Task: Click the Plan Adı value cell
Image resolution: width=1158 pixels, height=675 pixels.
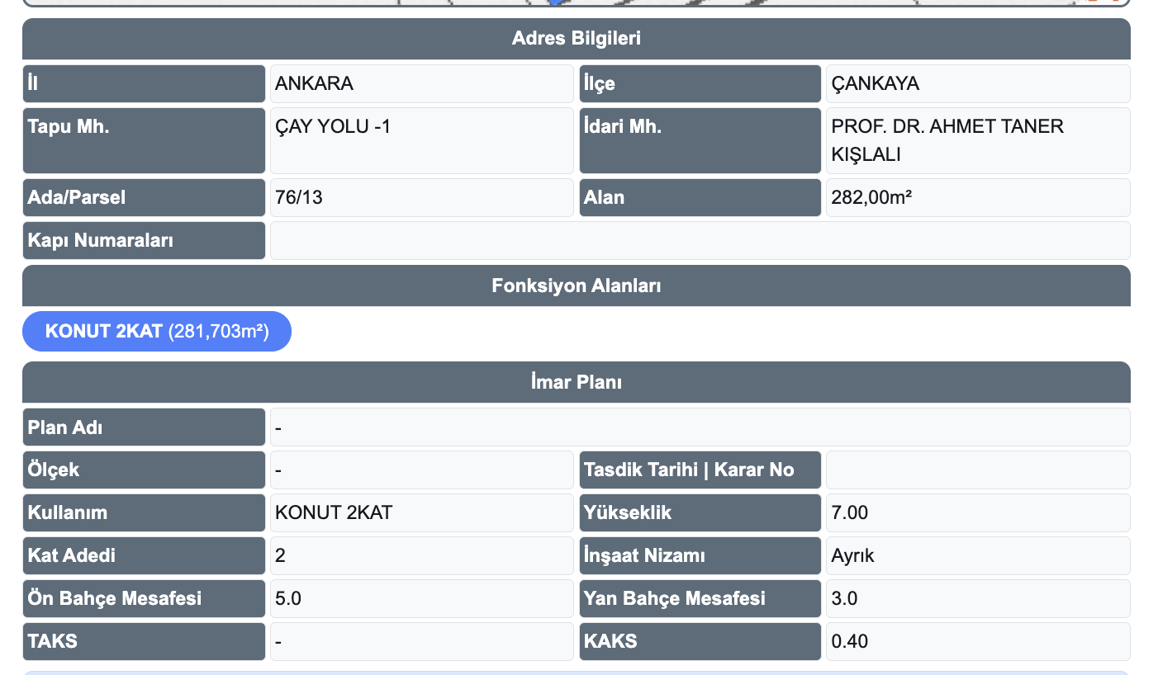Action: (x=700, y=427)
